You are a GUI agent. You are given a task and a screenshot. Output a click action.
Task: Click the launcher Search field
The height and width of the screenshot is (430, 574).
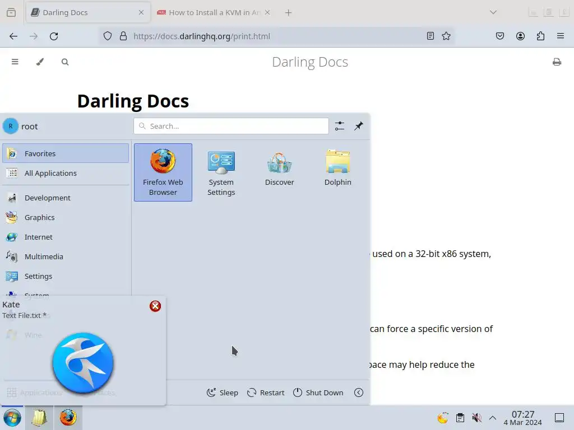[231, 126]
